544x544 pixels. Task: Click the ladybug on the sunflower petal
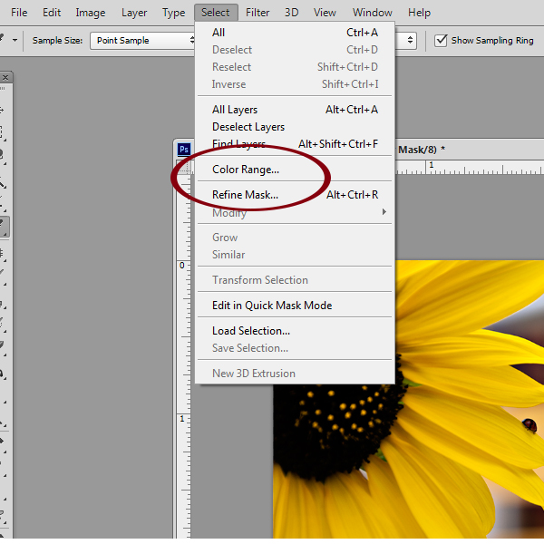[x=529, y=424]
